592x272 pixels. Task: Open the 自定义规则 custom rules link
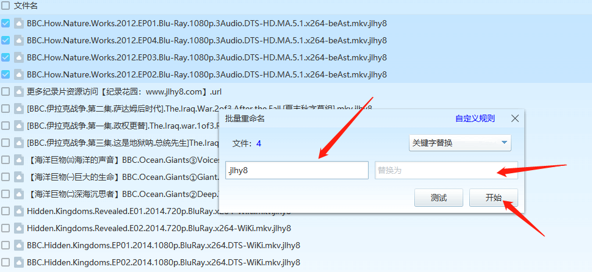475,119
